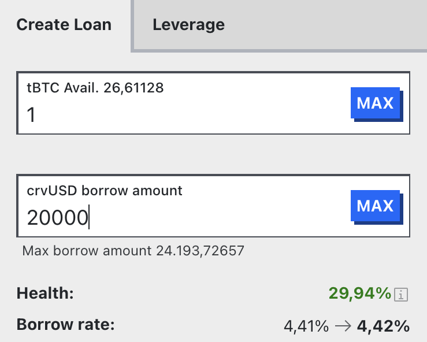Click the current 4,41% borrow rate
Screen dimensions: 427x342
point(306,326)
